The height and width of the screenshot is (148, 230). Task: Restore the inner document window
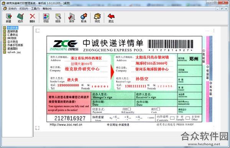tap(222, 9)
